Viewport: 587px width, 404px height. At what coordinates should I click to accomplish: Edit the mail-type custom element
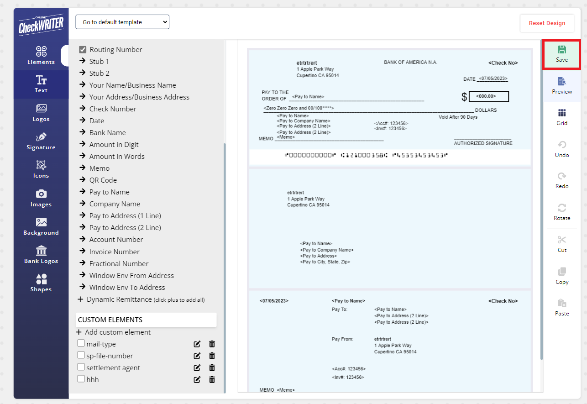pyautogui.click(x=197, y=344)
